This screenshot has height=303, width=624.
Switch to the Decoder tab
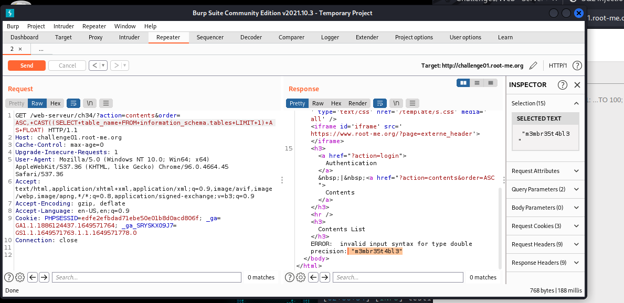251,37
